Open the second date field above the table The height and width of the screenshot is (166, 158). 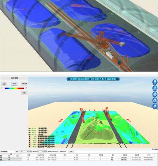pyautogui.click(x=42, y=151)
